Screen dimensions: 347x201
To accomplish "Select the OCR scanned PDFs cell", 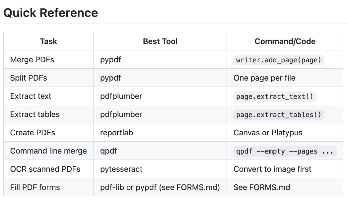I will coord(45,169).
